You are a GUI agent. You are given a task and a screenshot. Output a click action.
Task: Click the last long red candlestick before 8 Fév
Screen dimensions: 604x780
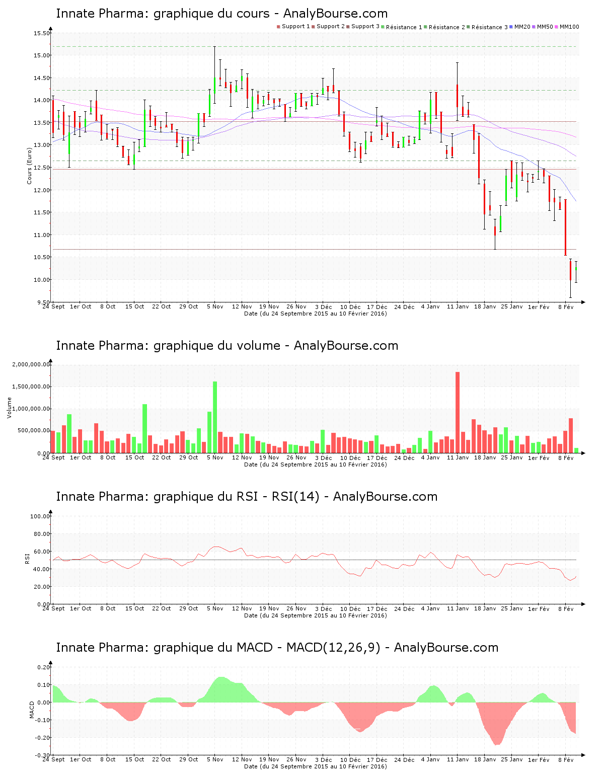566,227
